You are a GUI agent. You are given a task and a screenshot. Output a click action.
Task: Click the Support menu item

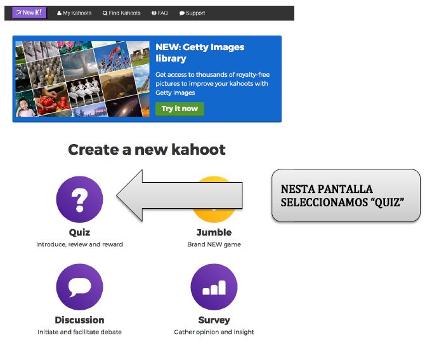coord(195,13)
